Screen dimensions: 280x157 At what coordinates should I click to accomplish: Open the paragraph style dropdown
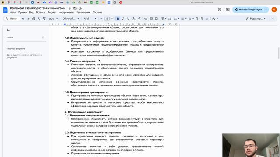(x=70, y=19)
